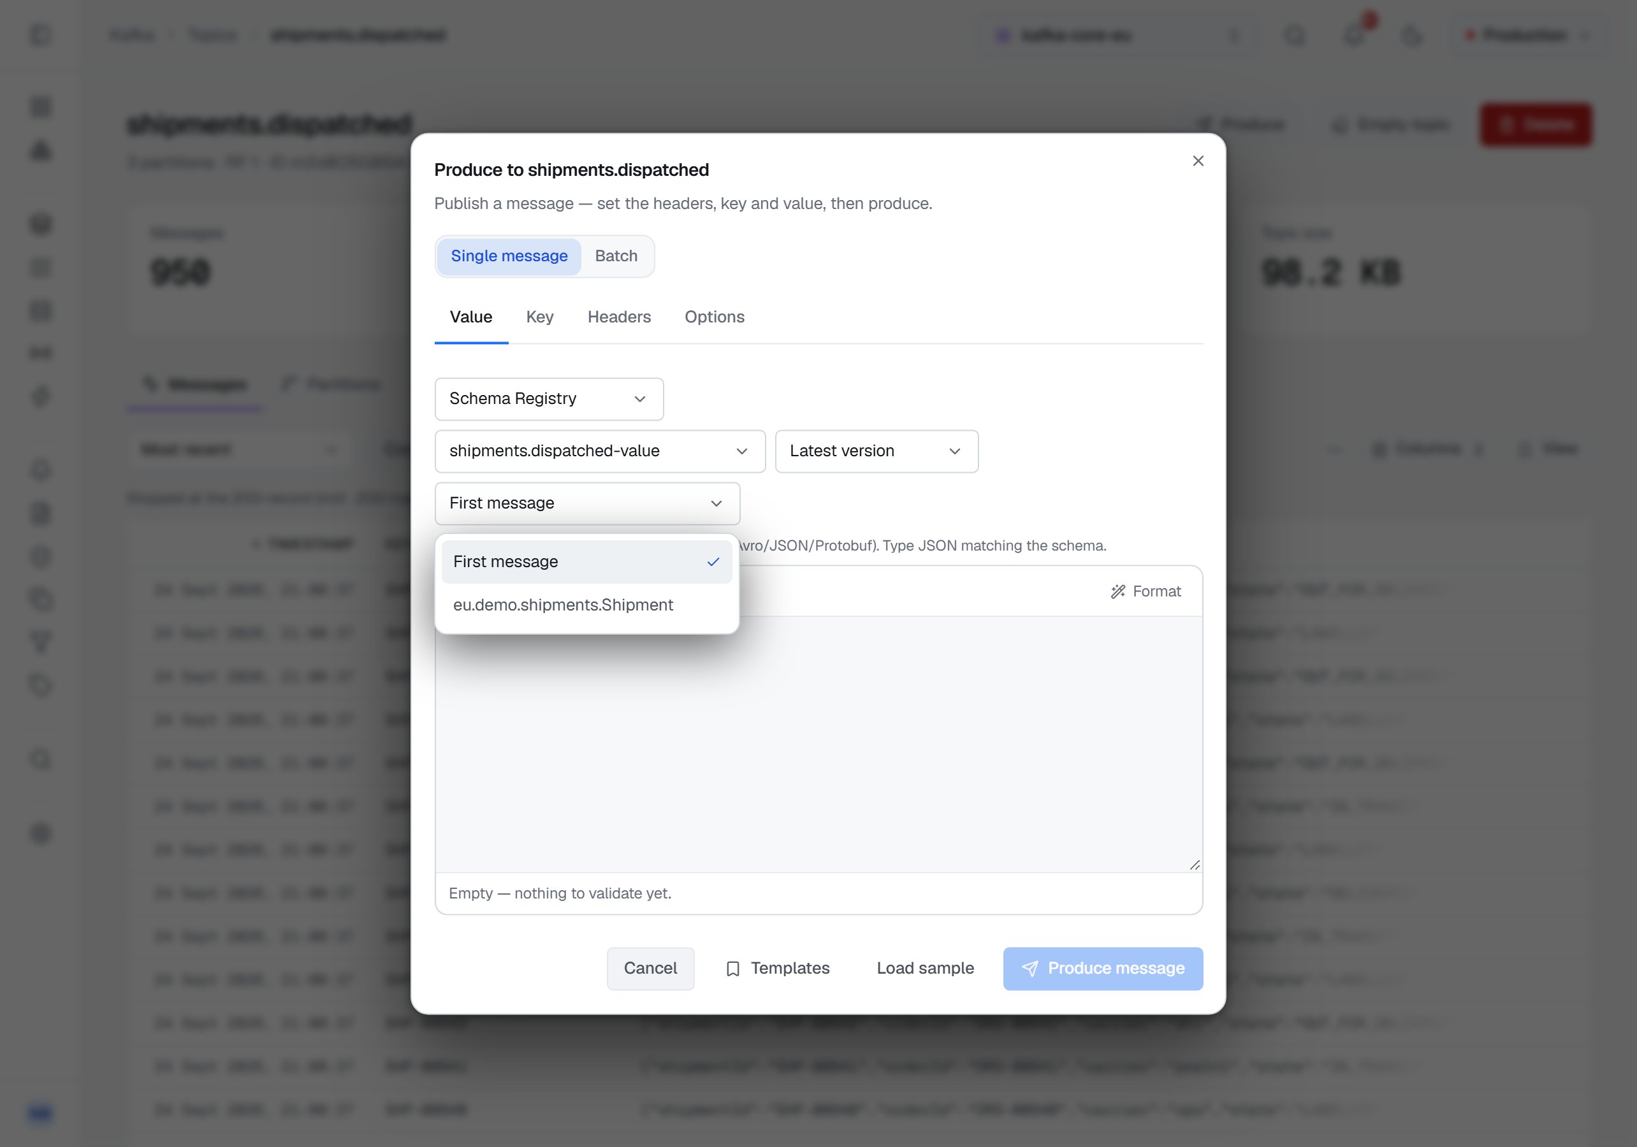Choose eu.demo.shipments.Shipment option
1637x1147 pixels.
pos(586,605)
